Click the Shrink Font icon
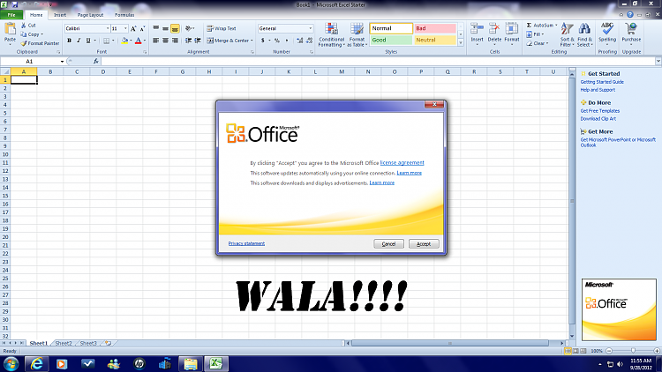Screen dimensions: 662x372 [x=143, y=29]
